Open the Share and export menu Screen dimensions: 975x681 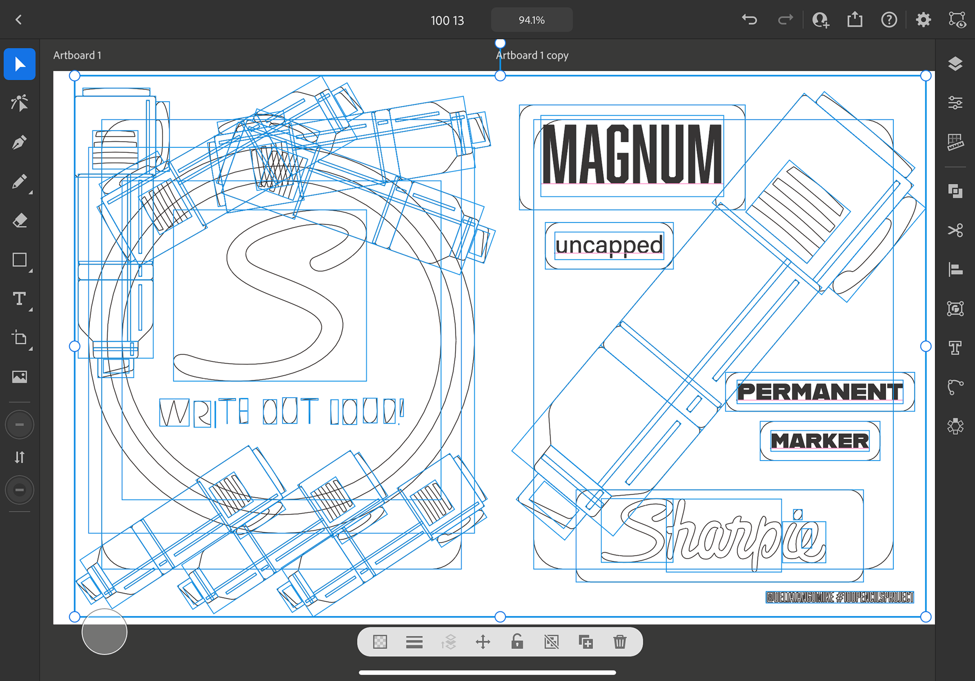click(855, 20)
